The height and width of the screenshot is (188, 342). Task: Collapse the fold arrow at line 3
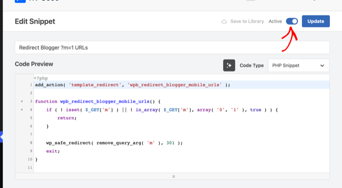[22, 102]
